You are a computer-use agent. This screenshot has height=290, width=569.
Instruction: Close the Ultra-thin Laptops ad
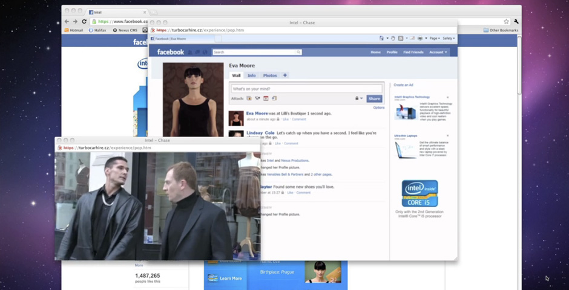447,136
